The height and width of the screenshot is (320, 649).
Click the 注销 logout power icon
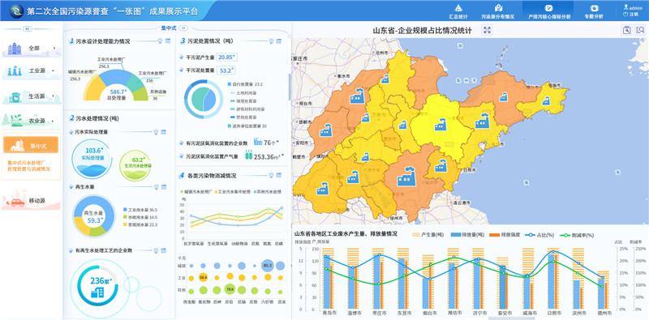(x=625, y=14)
